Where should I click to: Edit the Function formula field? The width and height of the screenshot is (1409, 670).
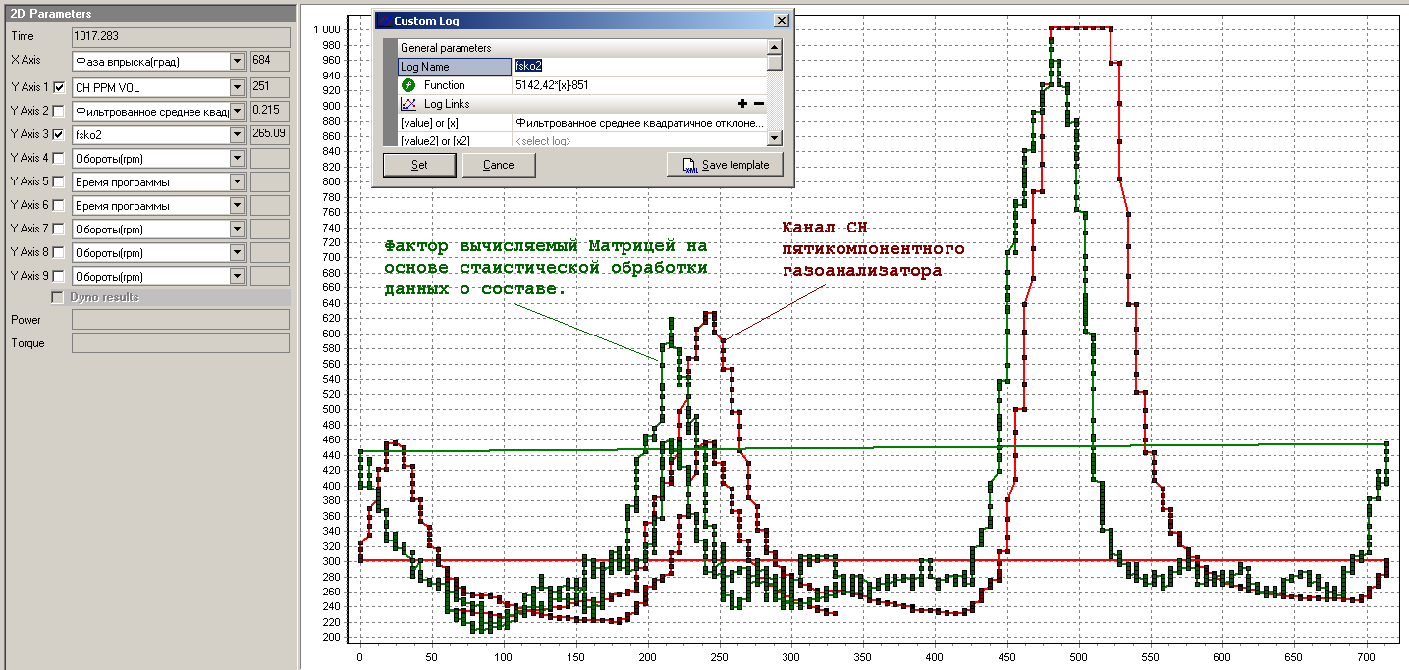click(638, 85)
